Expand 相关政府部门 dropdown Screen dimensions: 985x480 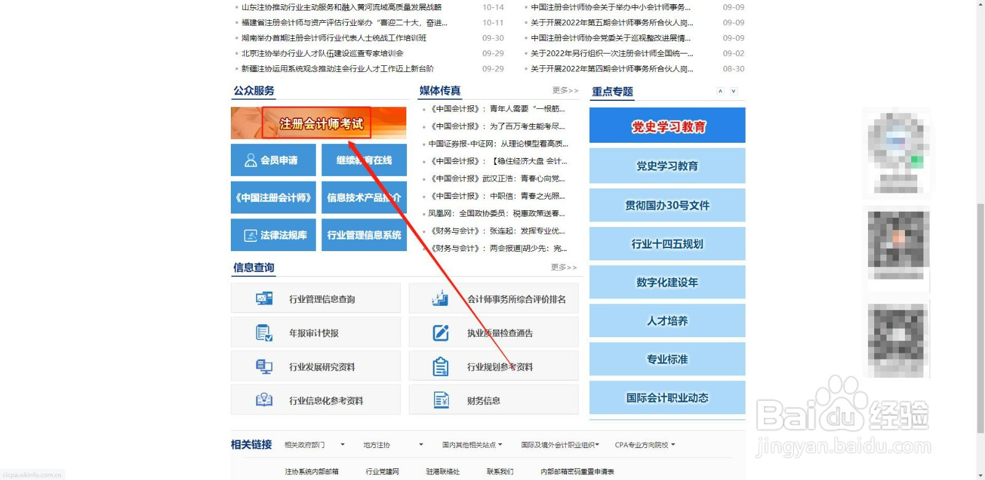(315, 445)
